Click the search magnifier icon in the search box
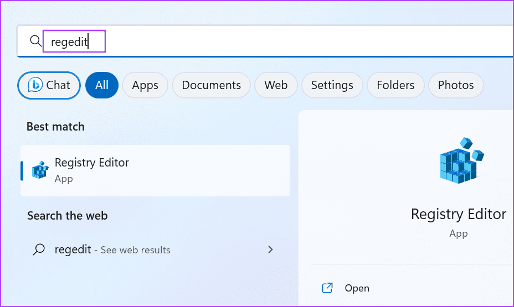Viewport: 514px width, 307px height. tap(35, 41)
